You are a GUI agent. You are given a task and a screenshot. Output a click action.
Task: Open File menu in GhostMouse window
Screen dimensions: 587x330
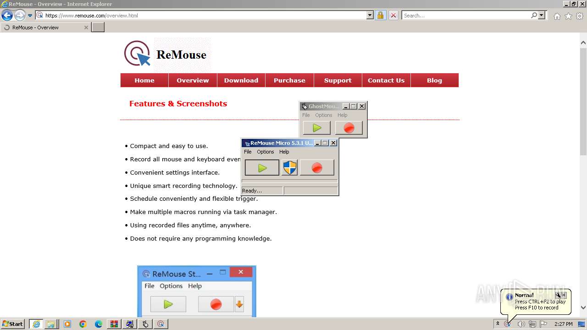306,115
